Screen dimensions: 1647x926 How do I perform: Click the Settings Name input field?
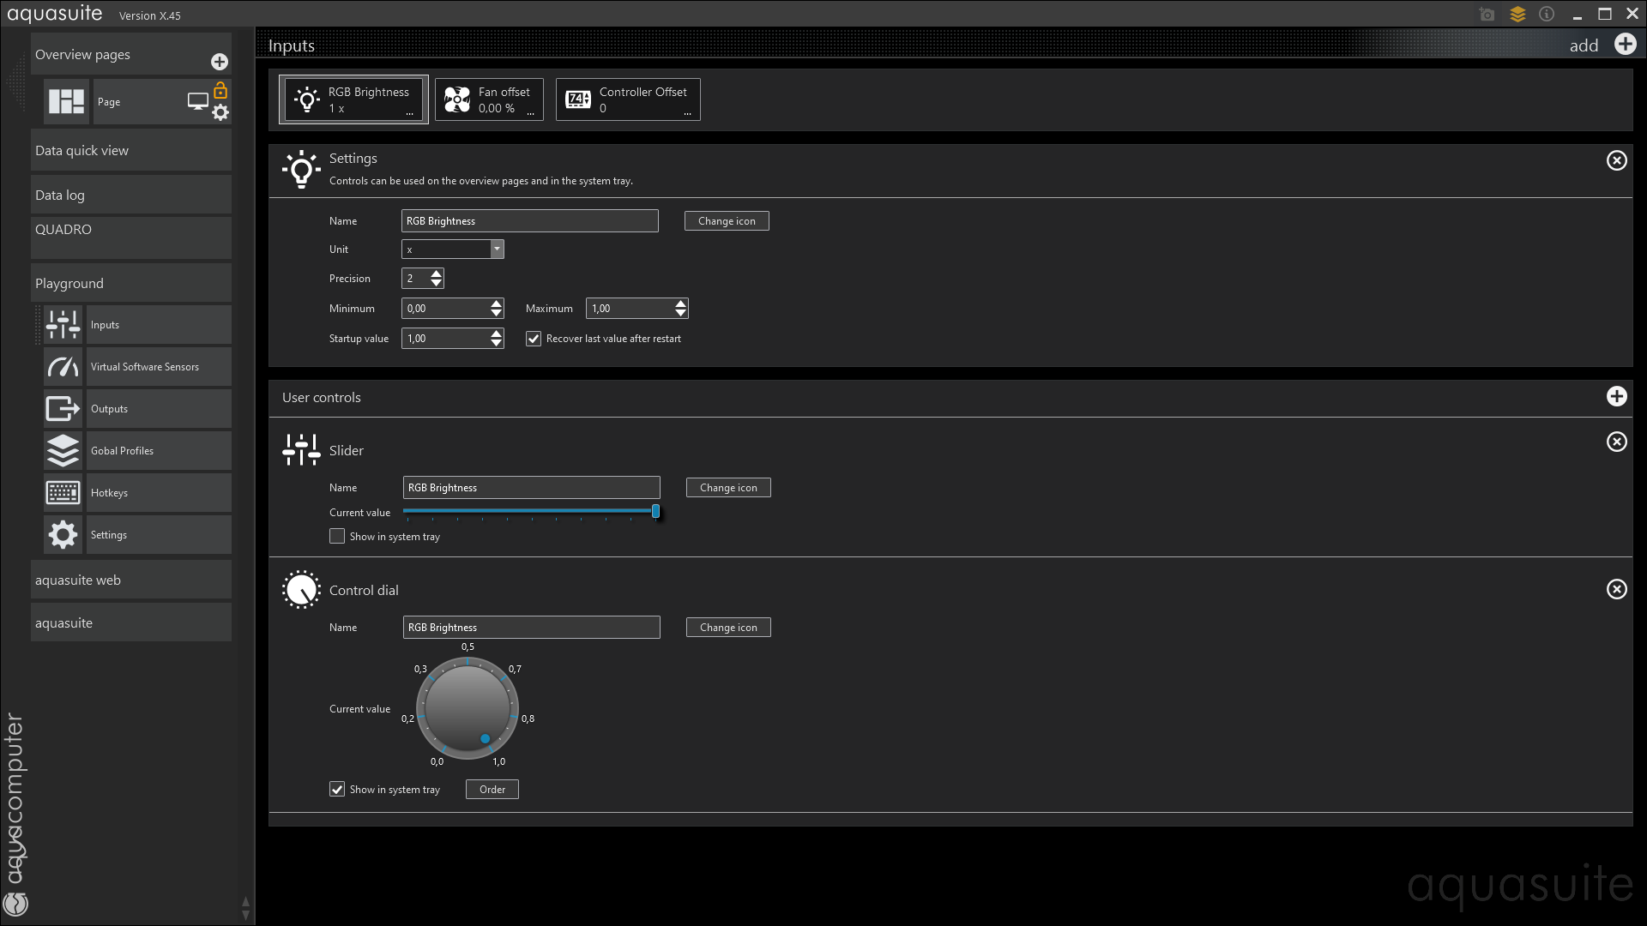tap(530, 221)
